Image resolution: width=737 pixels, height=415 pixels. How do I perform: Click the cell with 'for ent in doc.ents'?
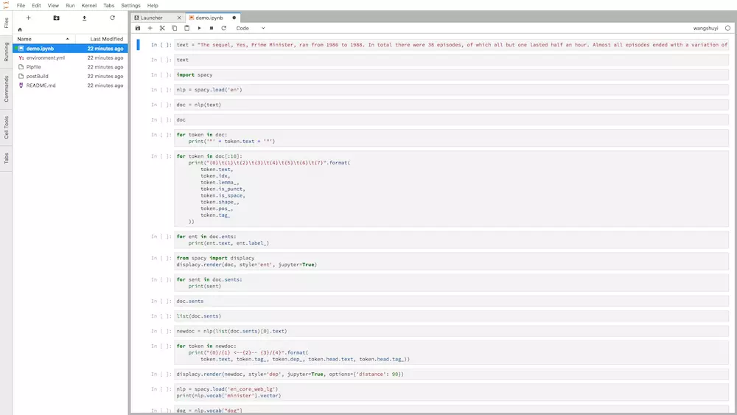tap(451, 240)
